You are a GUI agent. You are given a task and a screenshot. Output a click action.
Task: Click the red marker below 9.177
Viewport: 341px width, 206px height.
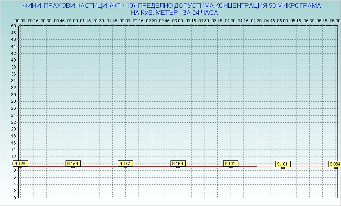[x=125, y=167]
